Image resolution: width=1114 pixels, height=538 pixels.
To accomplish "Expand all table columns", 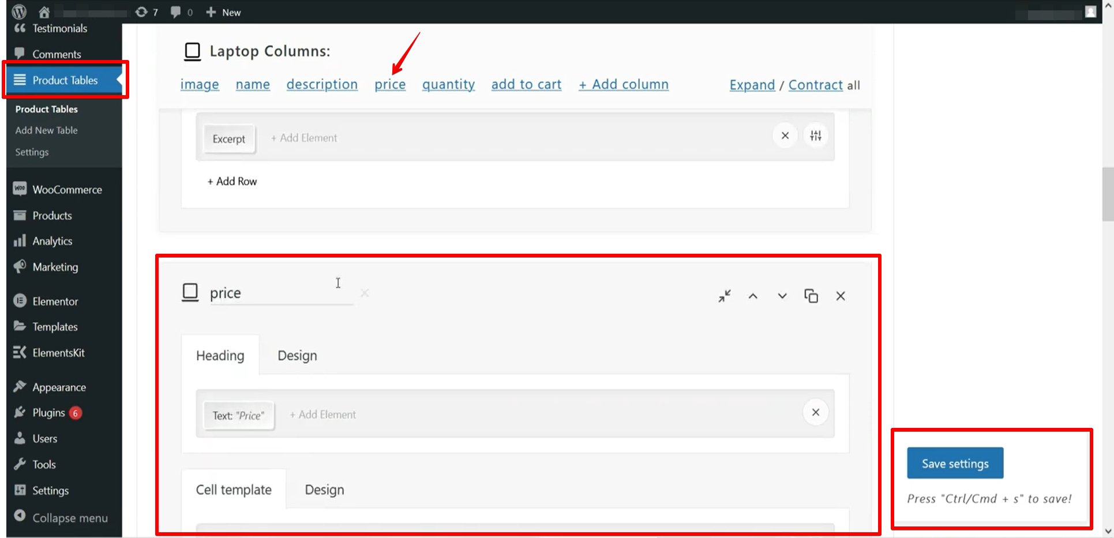I will (x=752, y=84).
